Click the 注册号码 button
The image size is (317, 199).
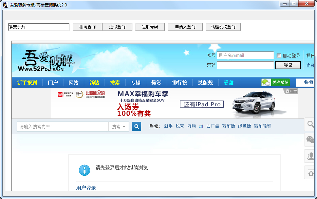(x=150, y=27)
